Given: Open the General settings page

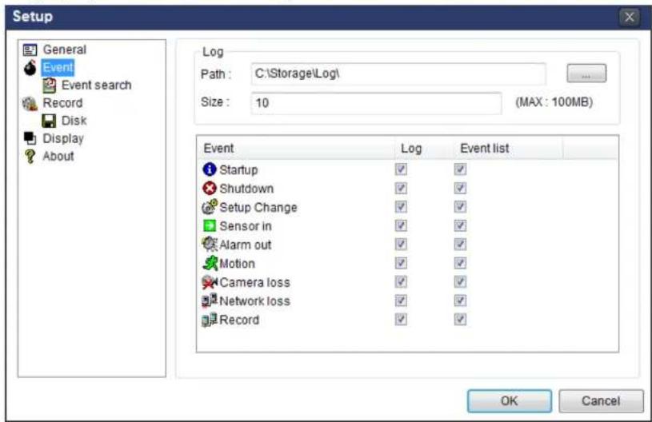Looking at the screenshot, I should (65, 50).
